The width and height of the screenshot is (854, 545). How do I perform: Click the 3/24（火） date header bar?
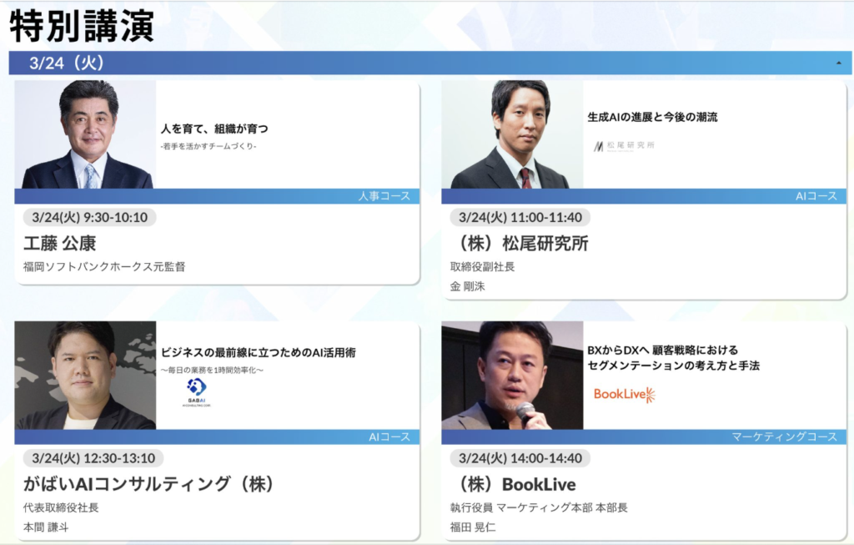coord(417,63)
